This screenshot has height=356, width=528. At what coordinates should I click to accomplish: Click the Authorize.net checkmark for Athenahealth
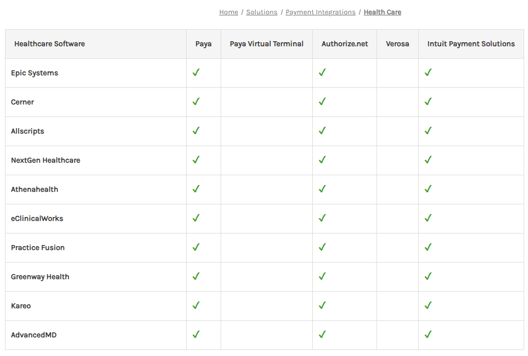(x=322, y=189)
